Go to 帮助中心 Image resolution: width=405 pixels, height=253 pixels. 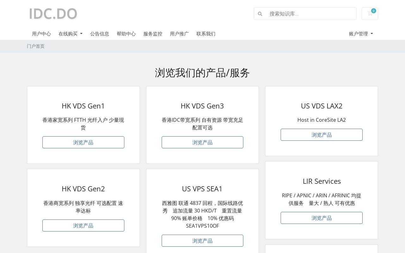point(126,34)
